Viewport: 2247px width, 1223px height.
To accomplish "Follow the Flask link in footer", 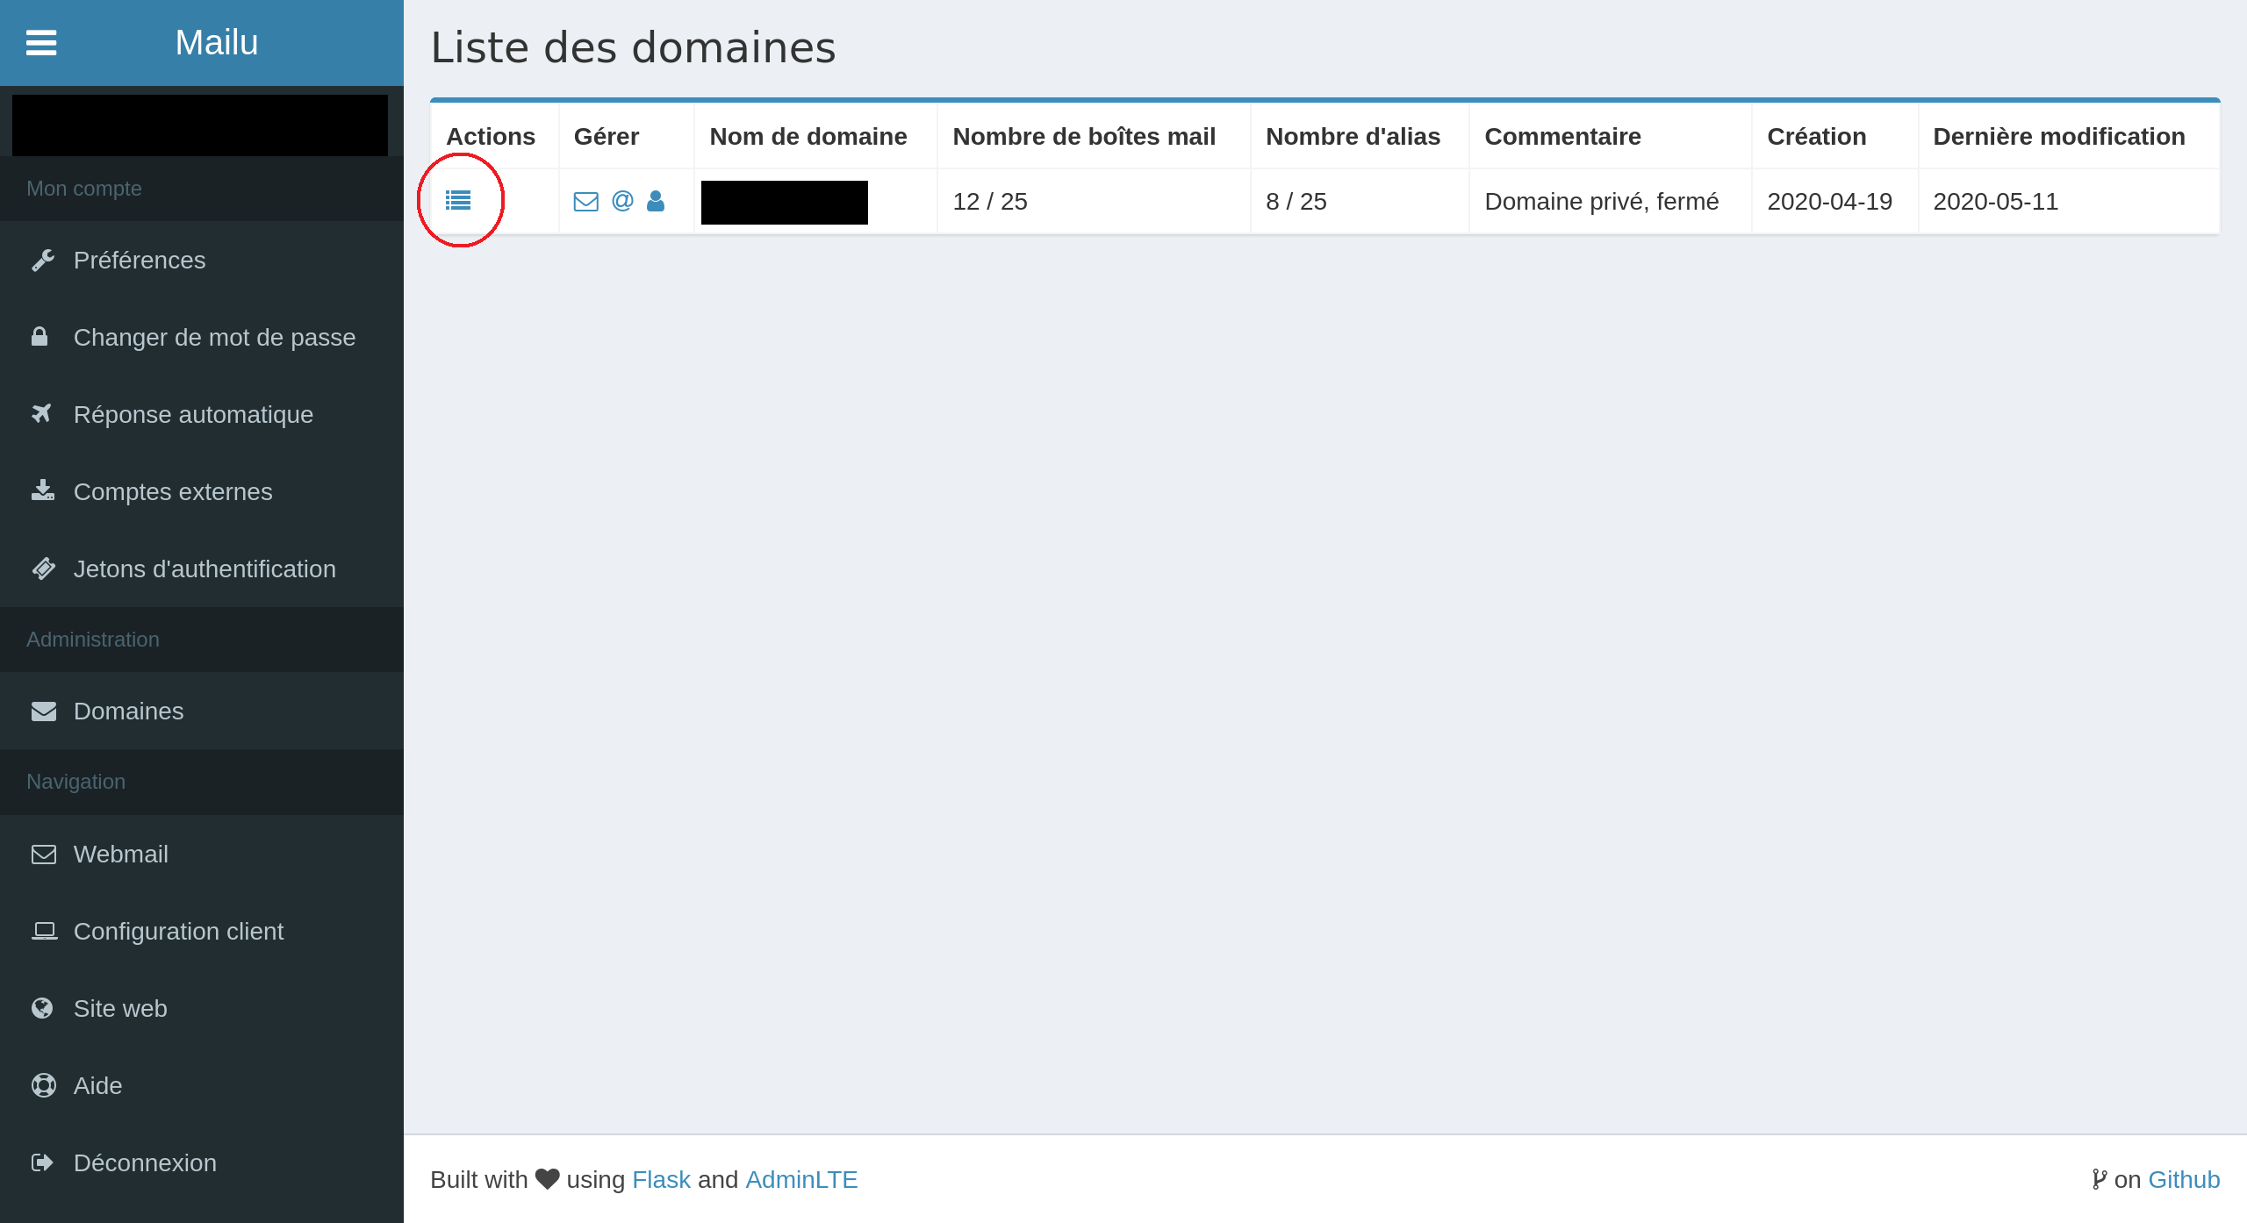I will click(661, 1180).
